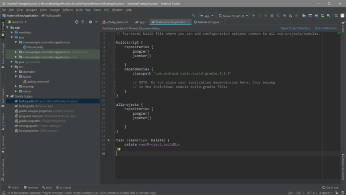Open the File menu
Screen dimensions: 346x195
tap(4, 10)
